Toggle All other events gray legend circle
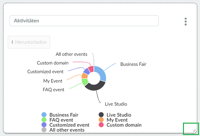 pyautogui.click(x=44, y=130)
